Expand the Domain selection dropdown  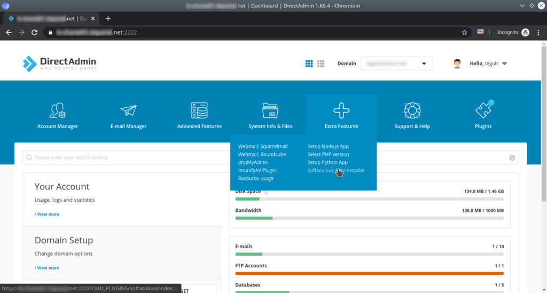(x=396, y=64)
